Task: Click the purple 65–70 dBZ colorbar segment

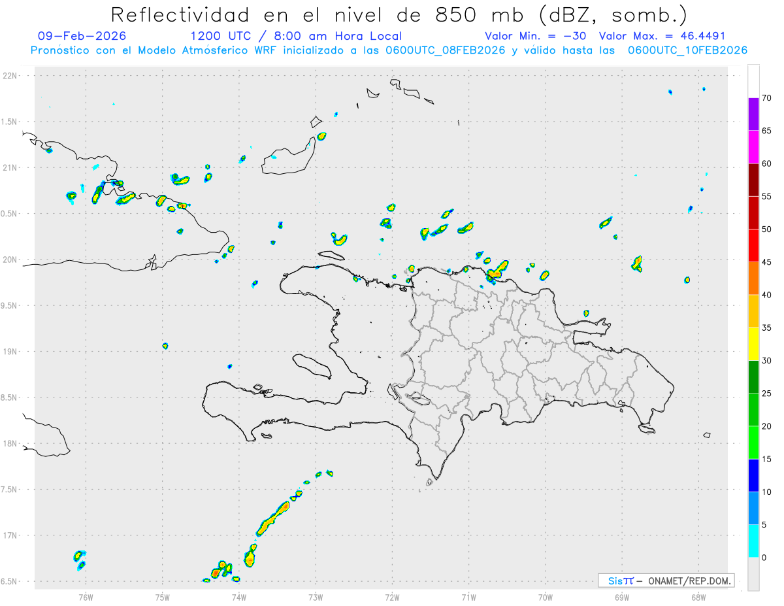Action: point(753,114)
